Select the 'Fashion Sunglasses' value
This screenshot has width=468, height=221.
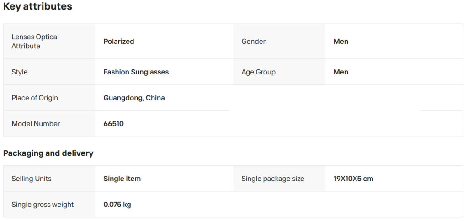(x=136, y=72)
